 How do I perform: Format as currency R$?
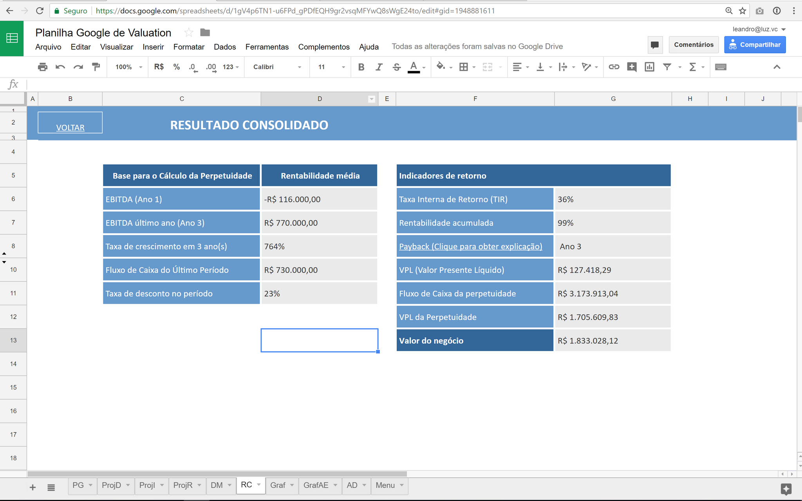pyautogui.click(x=159, y=67)
